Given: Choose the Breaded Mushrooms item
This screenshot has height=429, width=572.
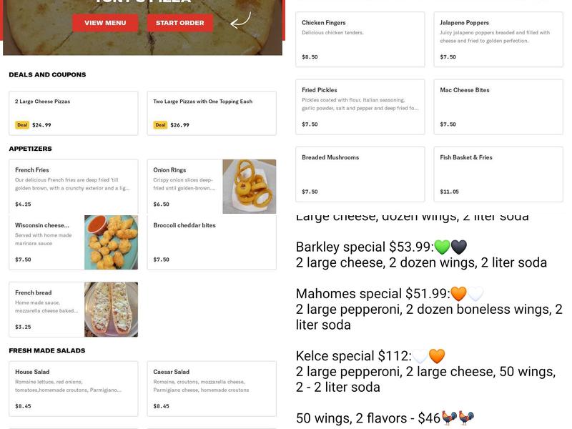Looking at the screenshot, I should pos(360,174).
